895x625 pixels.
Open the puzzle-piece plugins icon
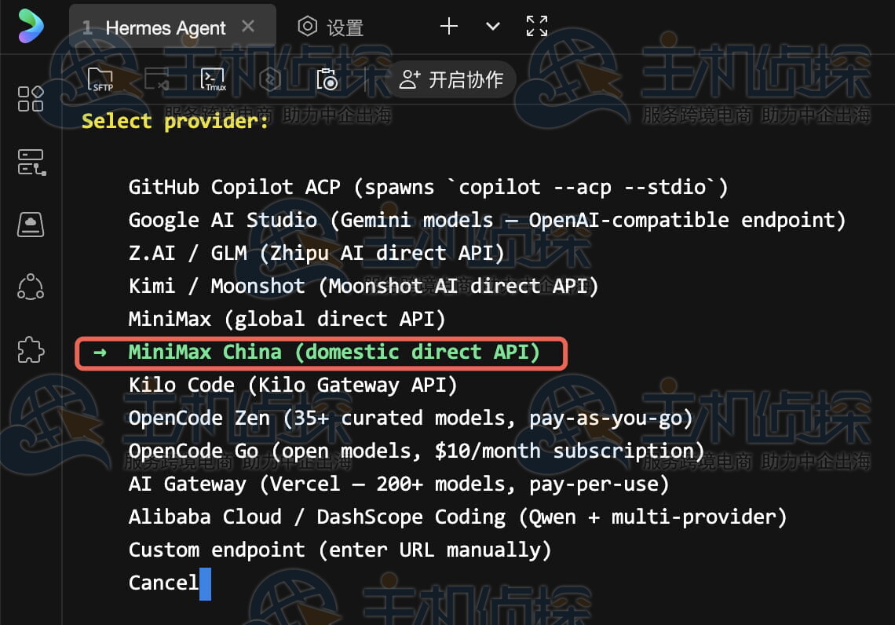pos(31,349)
